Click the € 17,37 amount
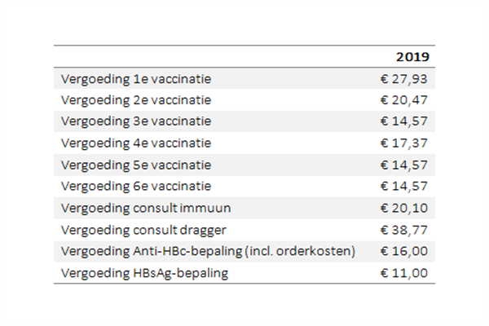Screen dimensions: 489x326 pyautogui.click(x=405, y=143)
